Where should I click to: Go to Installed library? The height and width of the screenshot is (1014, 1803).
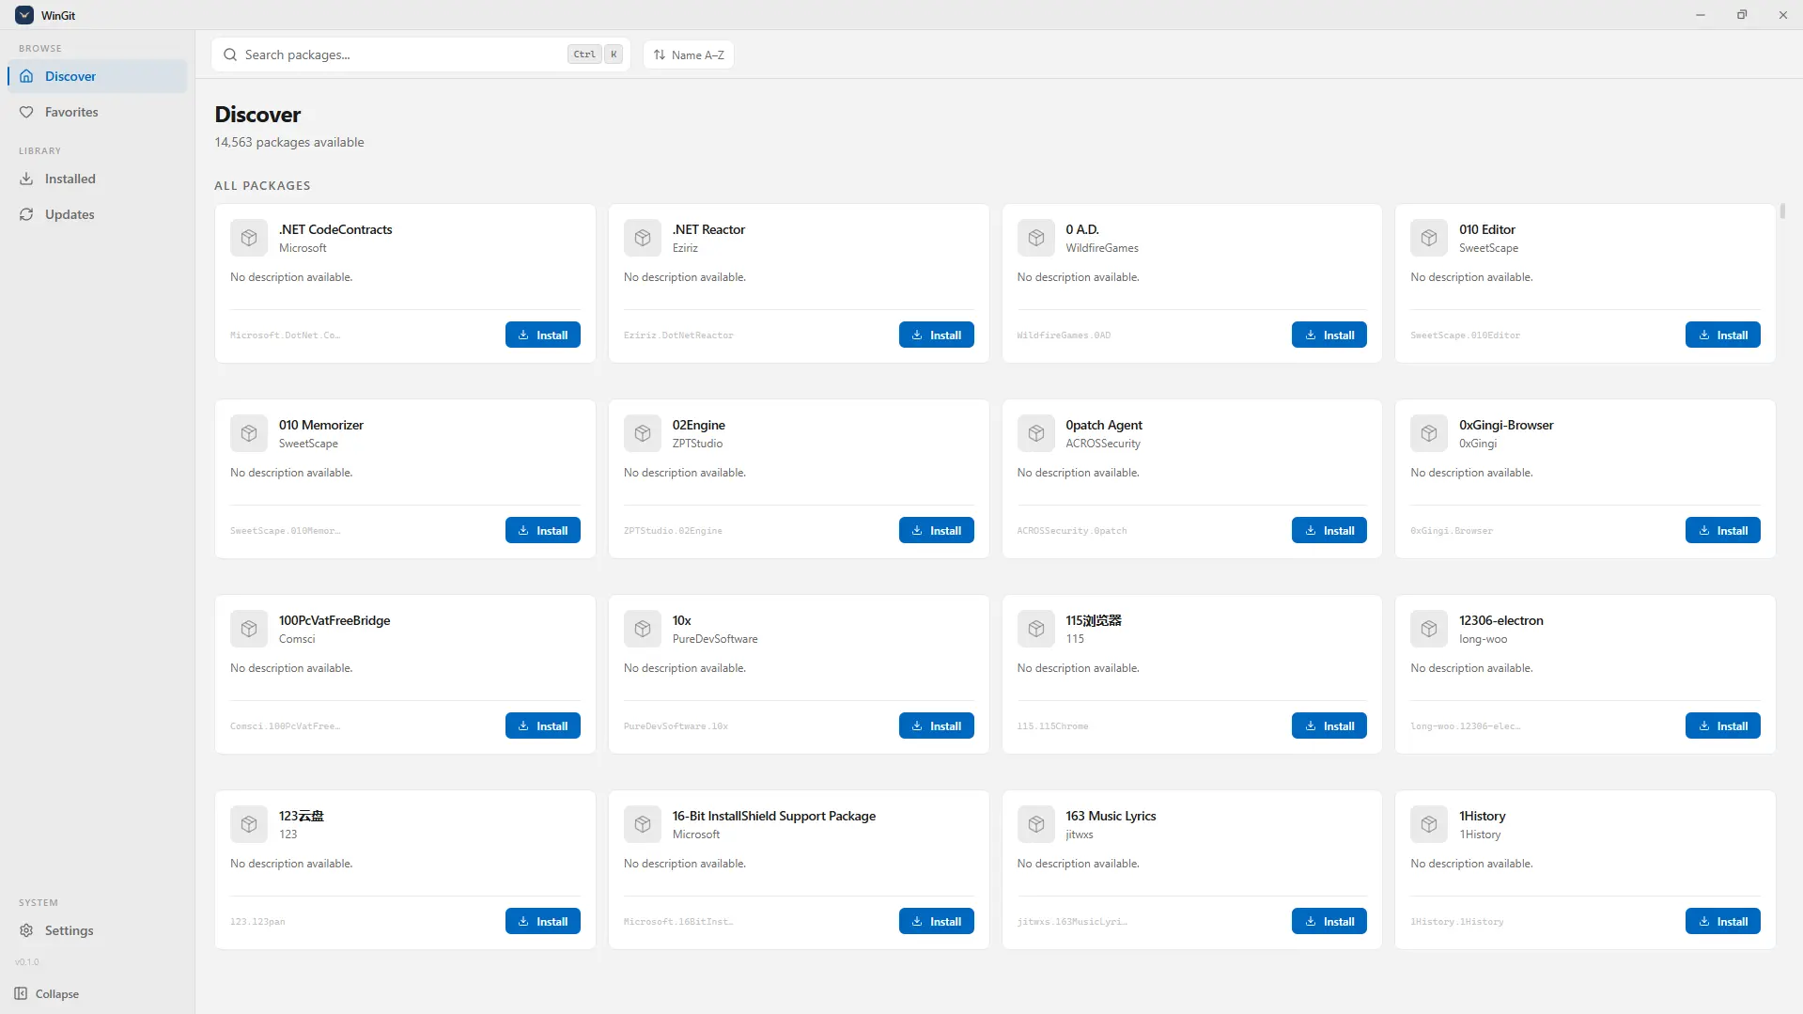click(x=98, y=179)
